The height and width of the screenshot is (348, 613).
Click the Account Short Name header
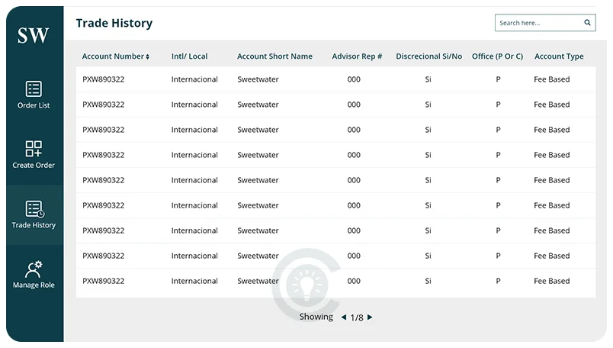[x=274, y=56]
